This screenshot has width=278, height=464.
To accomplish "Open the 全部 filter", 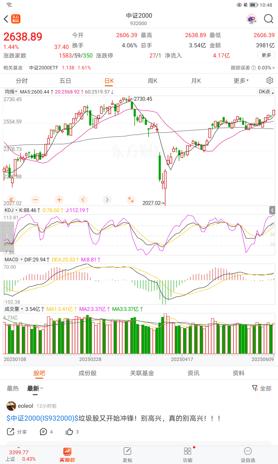I will click(262, 388).
